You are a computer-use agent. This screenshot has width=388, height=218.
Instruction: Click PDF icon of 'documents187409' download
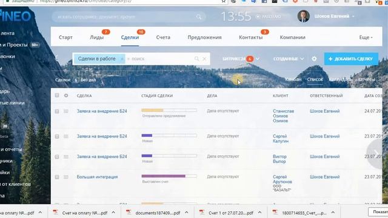[129, 213]
